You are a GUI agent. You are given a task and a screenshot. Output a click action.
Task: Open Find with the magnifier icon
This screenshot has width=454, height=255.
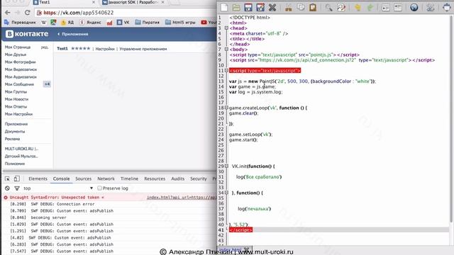[328, 8]
